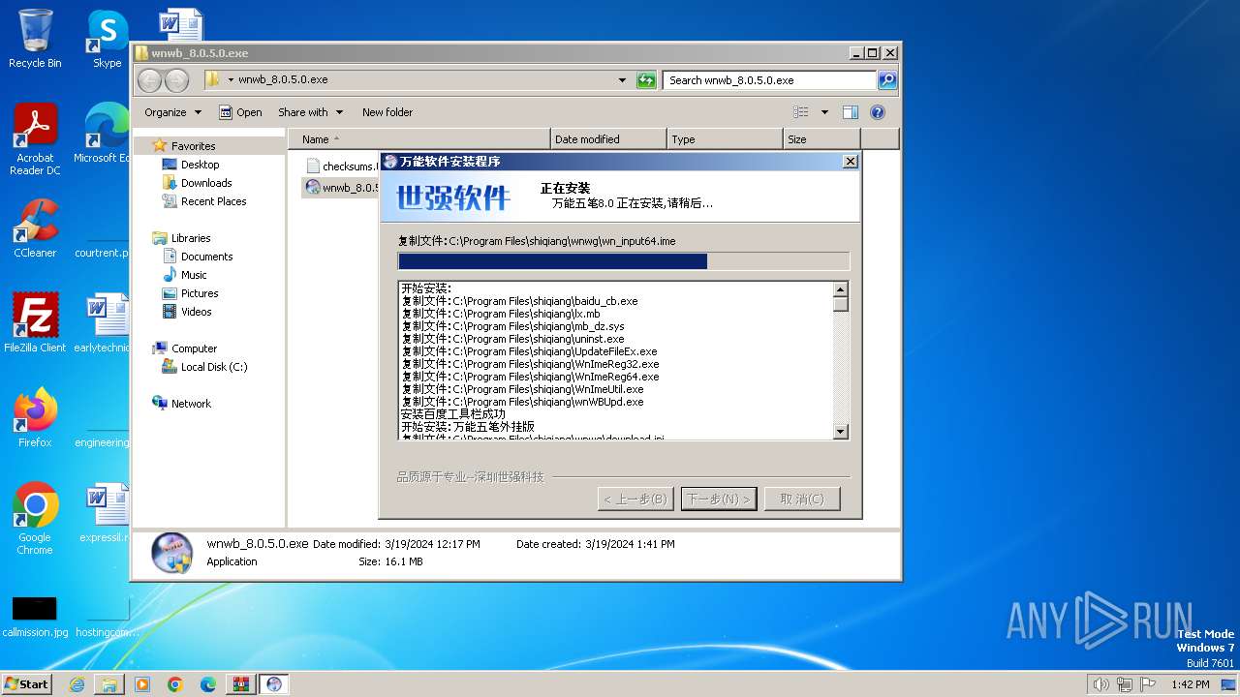This screenshot has width=1240, height=697.
Task: Select Local Disk (C:) in the sidebar
Action: pyautogui.click(x=204, y=367)
